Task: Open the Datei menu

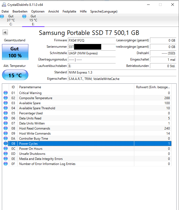Action: (5, 11)
